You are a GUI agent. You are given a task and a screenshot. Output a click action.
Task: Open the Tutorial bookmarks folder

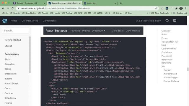click(x=43, y=13)
